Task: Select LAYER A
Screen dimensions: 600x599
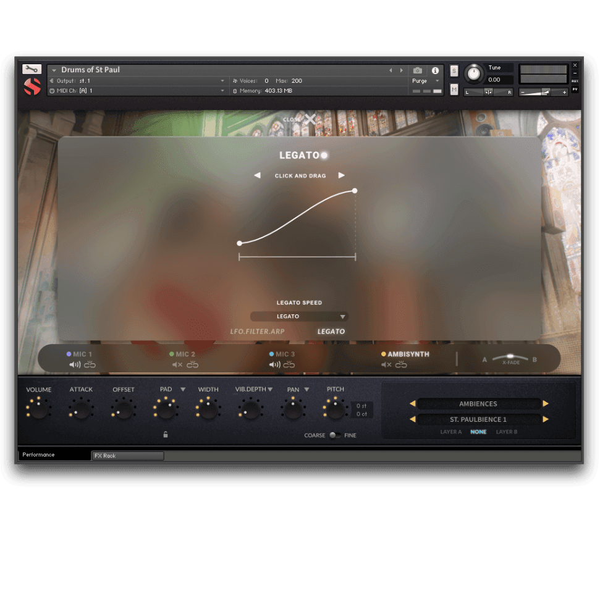Action: [450, 432]
